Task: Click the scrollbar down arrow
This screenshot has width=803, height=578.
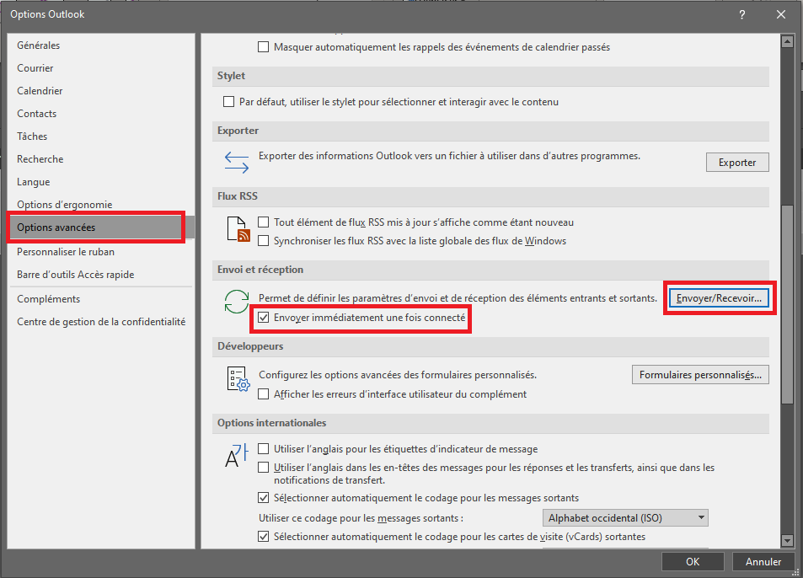Action: 787,540
